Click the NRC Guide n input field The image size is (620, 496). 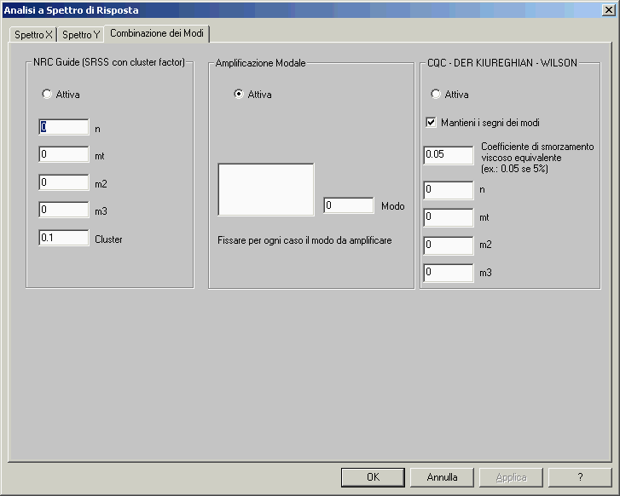pyautogui.click(x=64, y=128)
